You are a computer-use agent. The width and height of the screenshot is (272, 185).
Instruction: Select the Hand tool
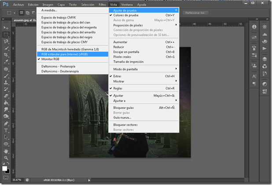(6, 151)
